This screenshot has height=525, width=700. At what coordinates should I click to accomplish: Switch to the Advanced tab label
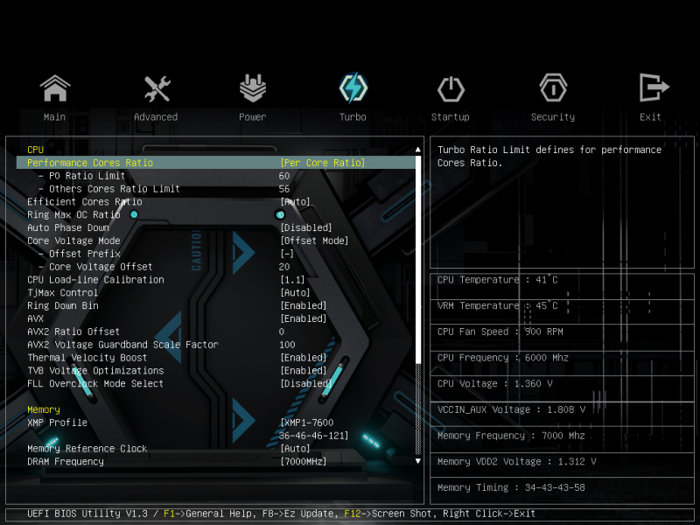(156, 117)
